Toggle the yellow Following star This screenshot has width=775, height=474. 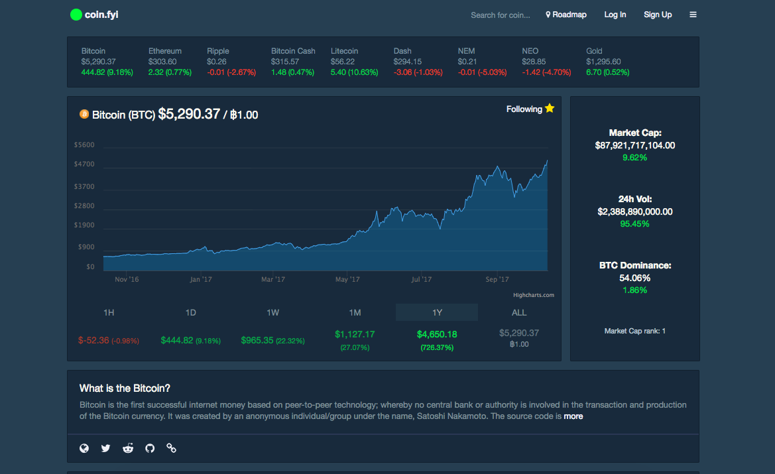tap(550, 108)
